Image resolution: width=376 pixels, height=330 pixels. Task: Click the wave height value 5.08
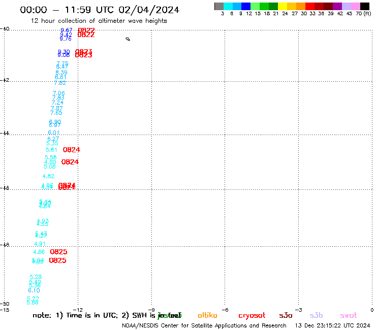(50, 167)
